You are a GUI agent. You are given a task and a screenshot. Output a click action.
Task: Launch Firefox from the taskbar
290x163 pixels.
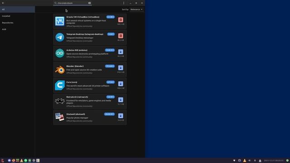coord(13,160)
